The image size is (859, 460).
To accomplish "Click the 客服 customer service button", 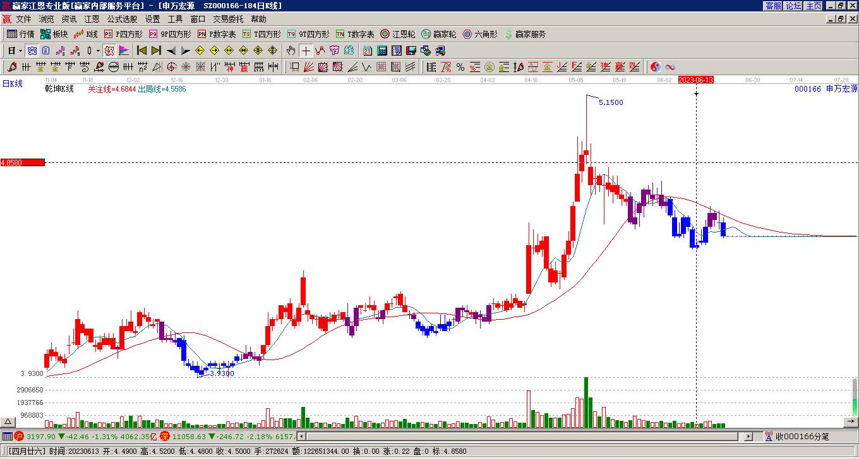I will (x=773, y=6).
